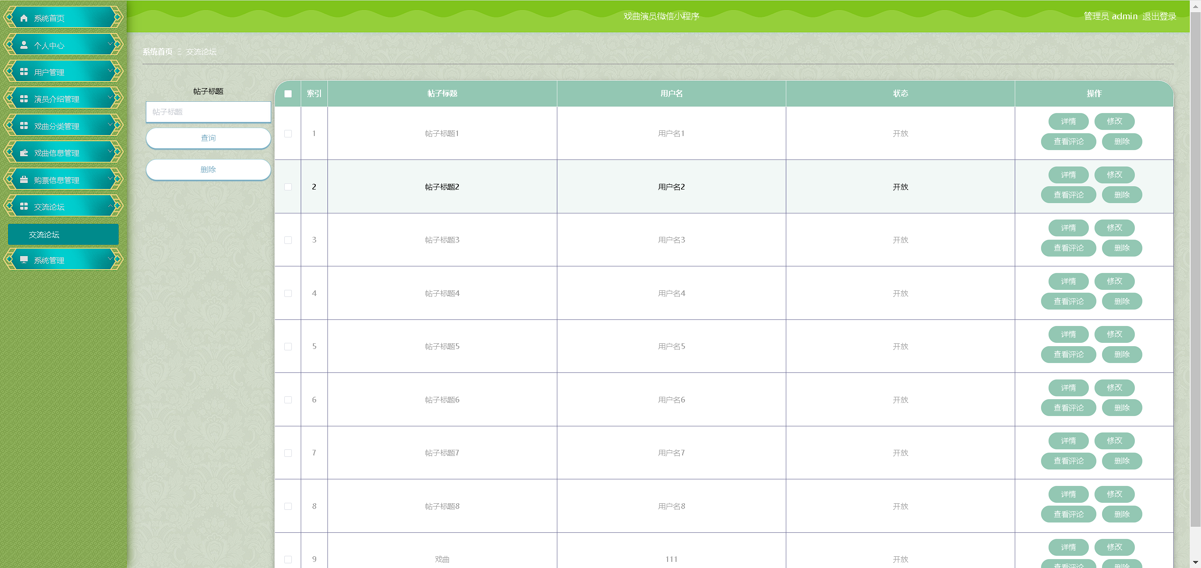Viewport: 1201px width, 568px height.
Task: Collapse the 交流论坛 menu chevron
Action: click(x=110, y=205)
